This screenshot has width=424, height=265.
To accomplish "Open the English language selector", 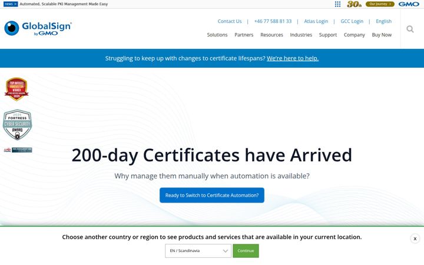I will coord(383,21).
